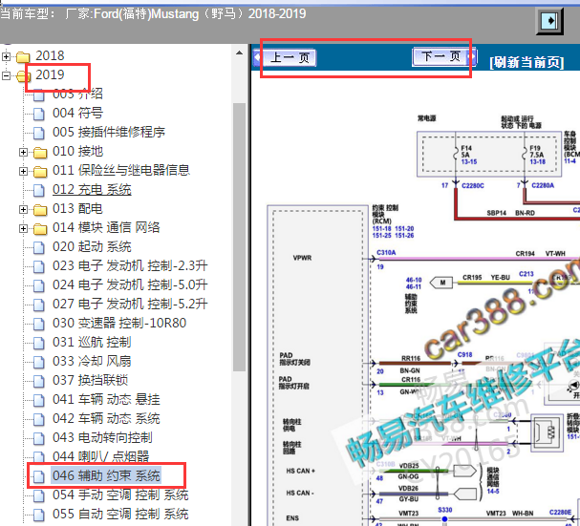Select 046 辅助 约束 系统 entry
This screenshot has width=580, height=526.
point(106,475)
